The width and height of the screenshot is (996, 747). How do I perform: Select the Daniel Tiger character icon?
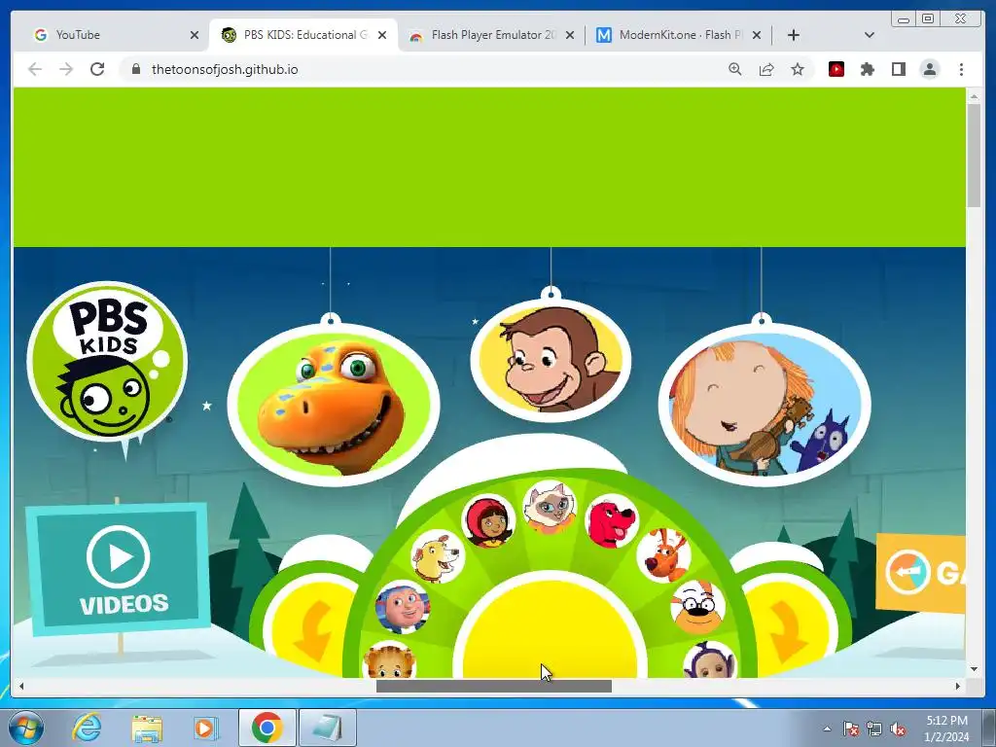click(x=389, y=660)
